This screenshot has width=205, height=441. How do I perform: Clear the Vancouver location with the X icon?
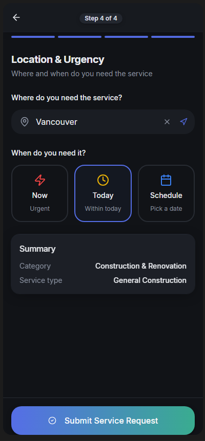[x=167, y=122]
